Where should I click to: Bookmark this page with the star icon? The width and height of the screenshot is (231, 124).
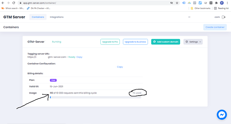click(x=177, y=3)
